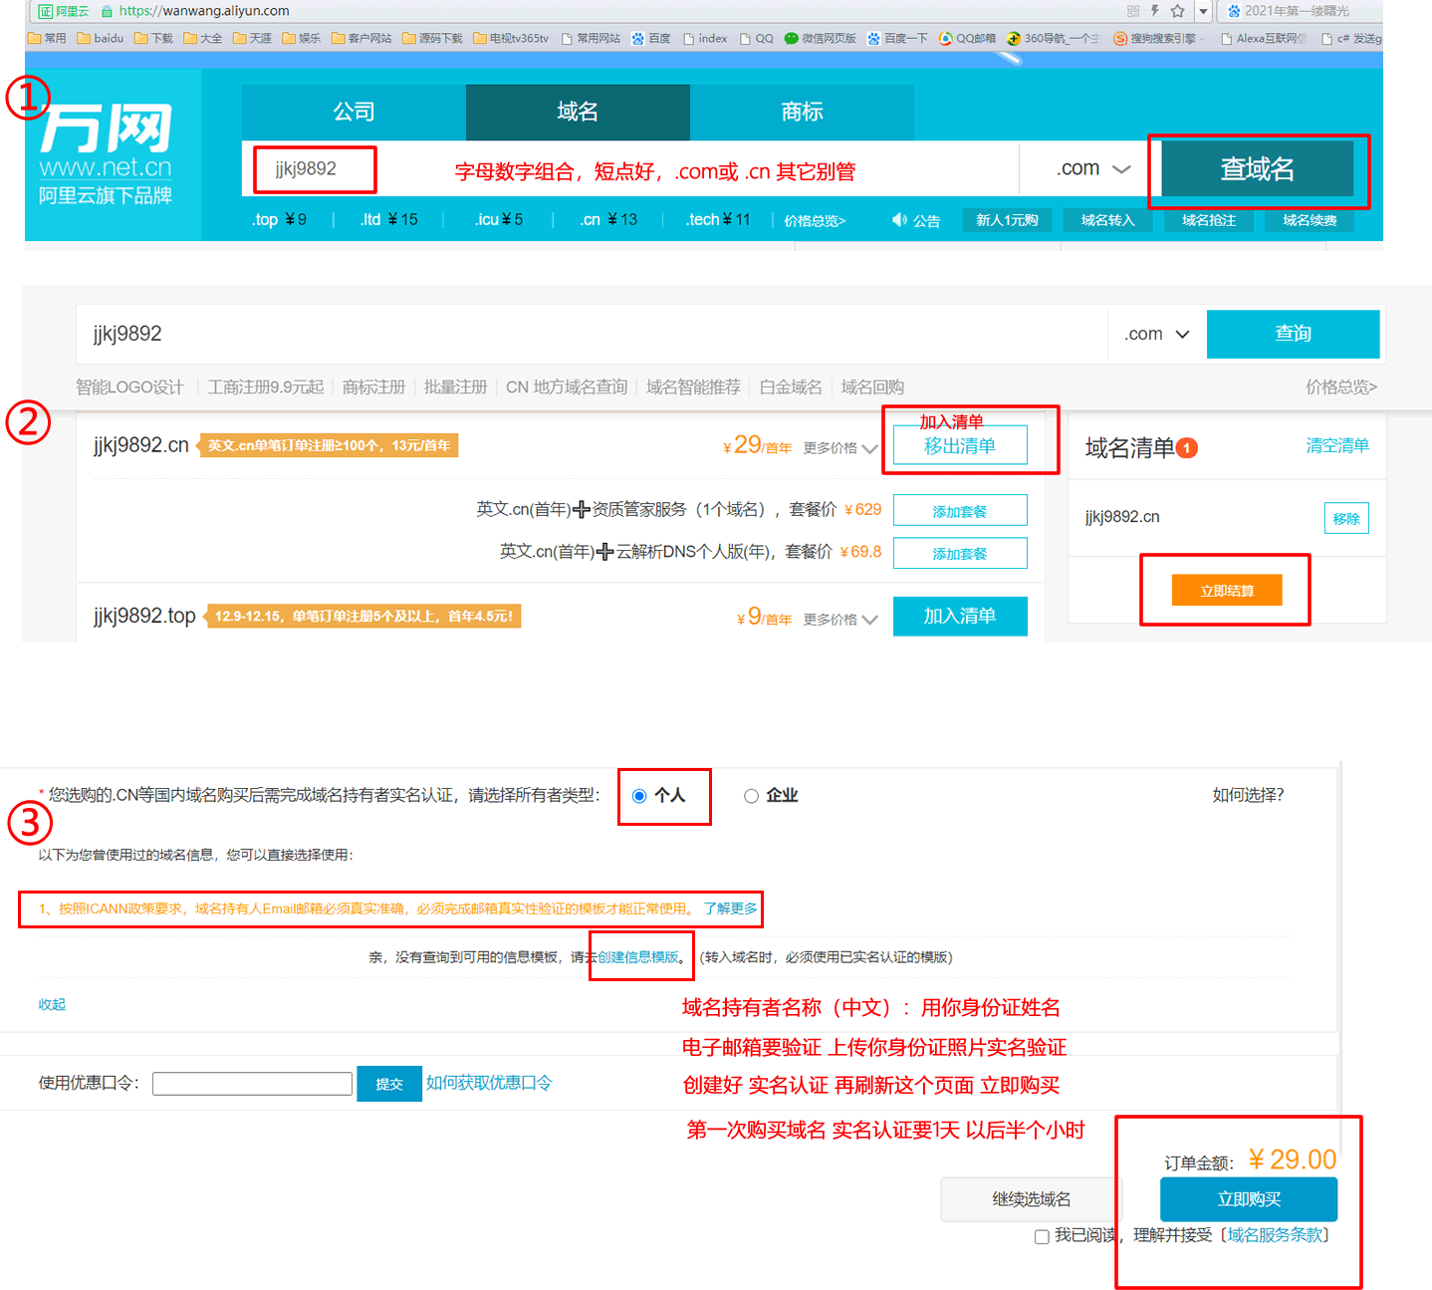Expand 更多价格 for jjkj9892.top

point(840,620)
